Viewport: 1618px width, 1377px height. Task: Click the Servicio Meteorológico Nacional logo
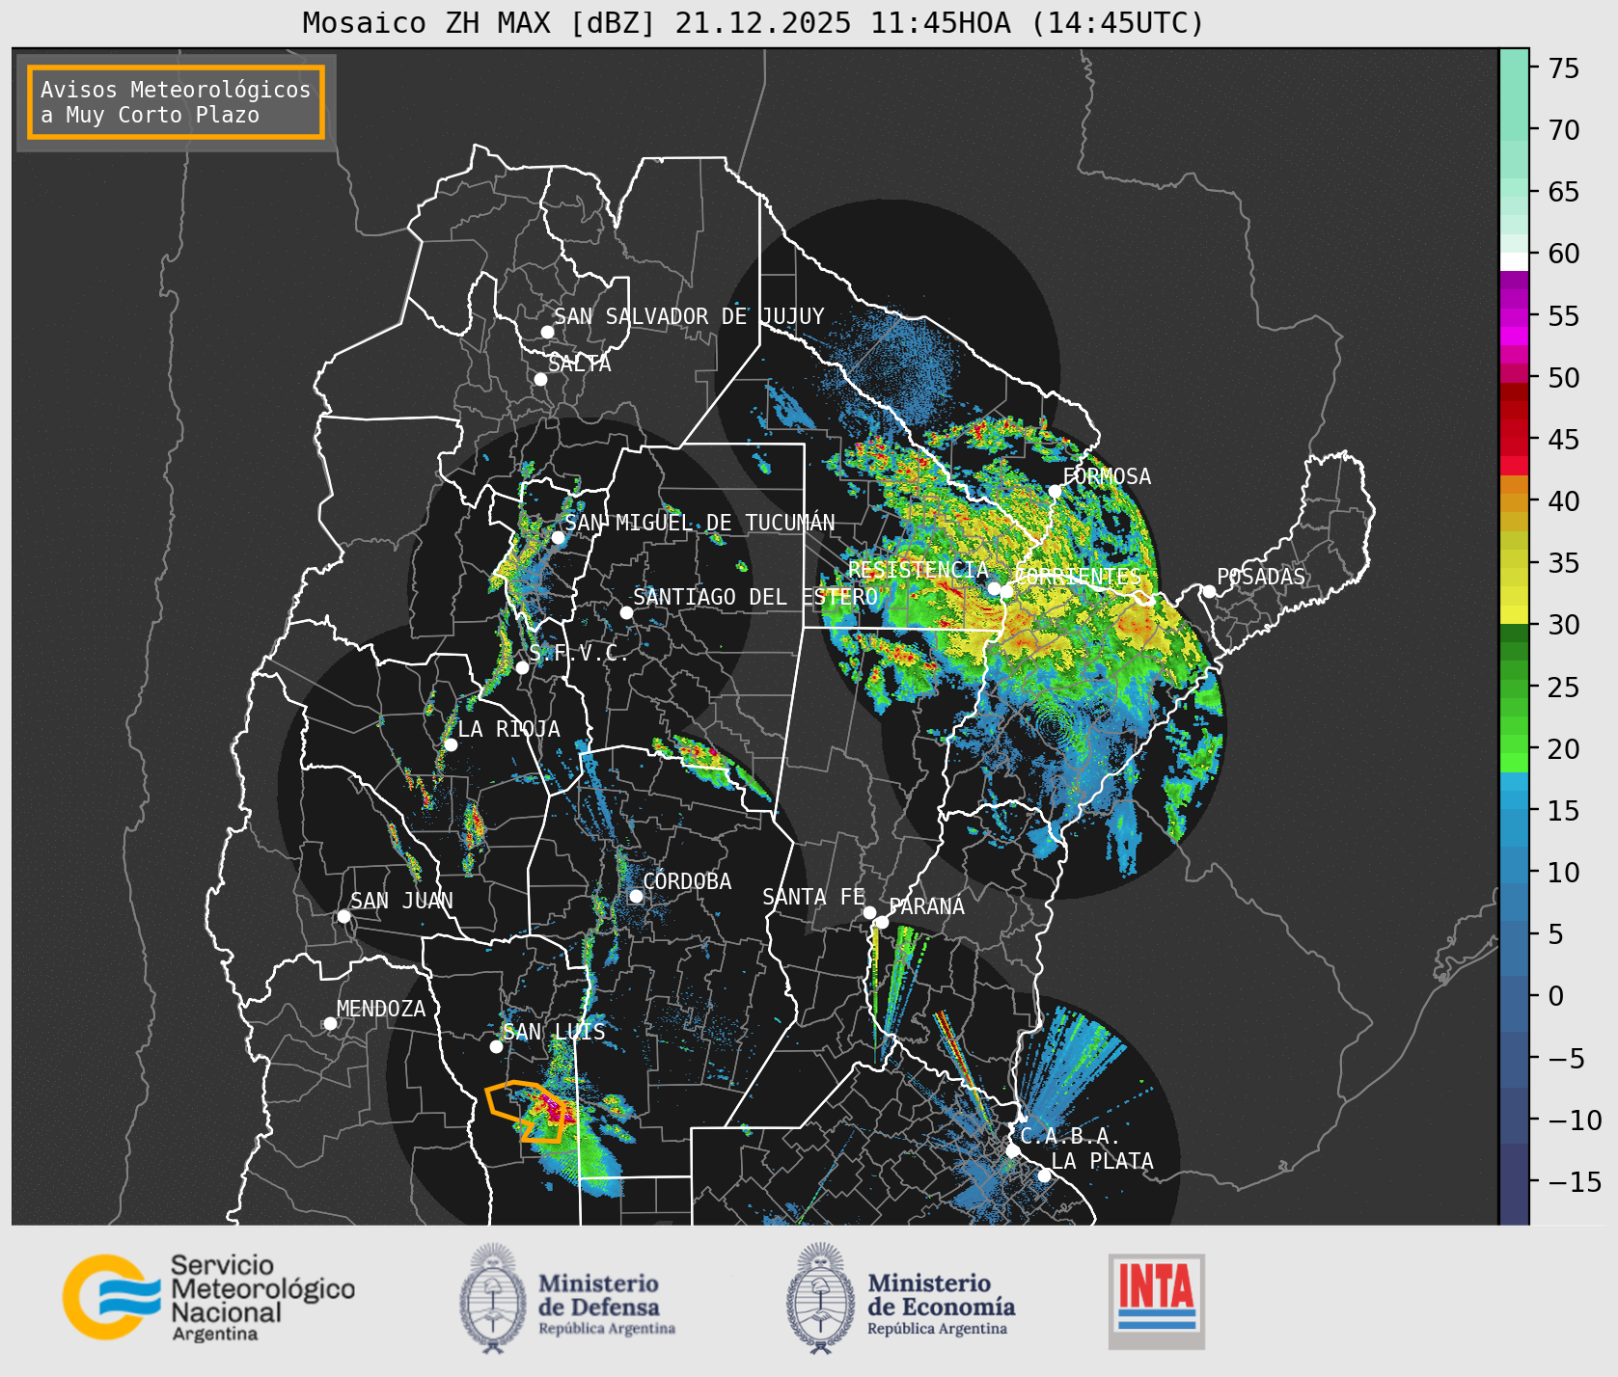tap(209, 1297)
